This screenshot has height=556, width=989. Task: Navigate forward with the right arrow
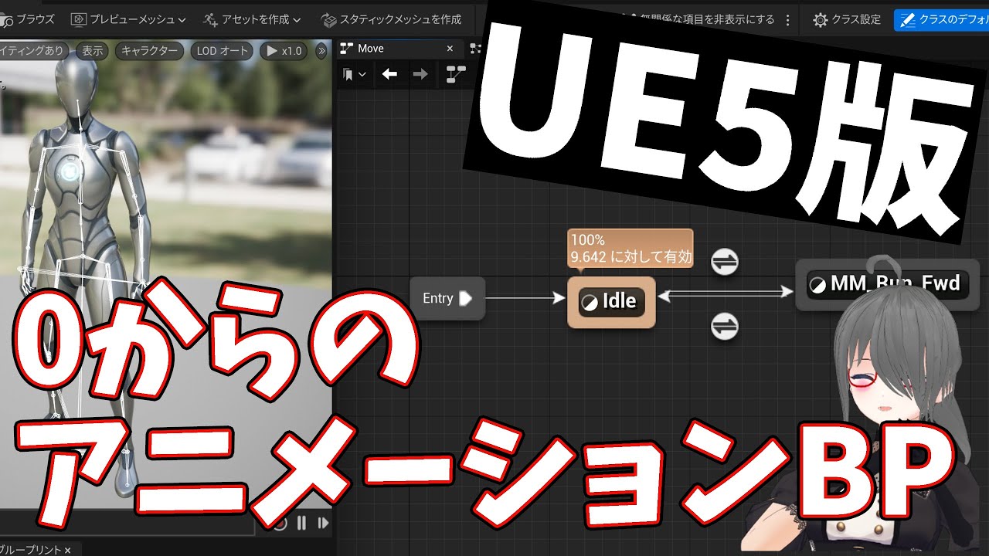420,74
